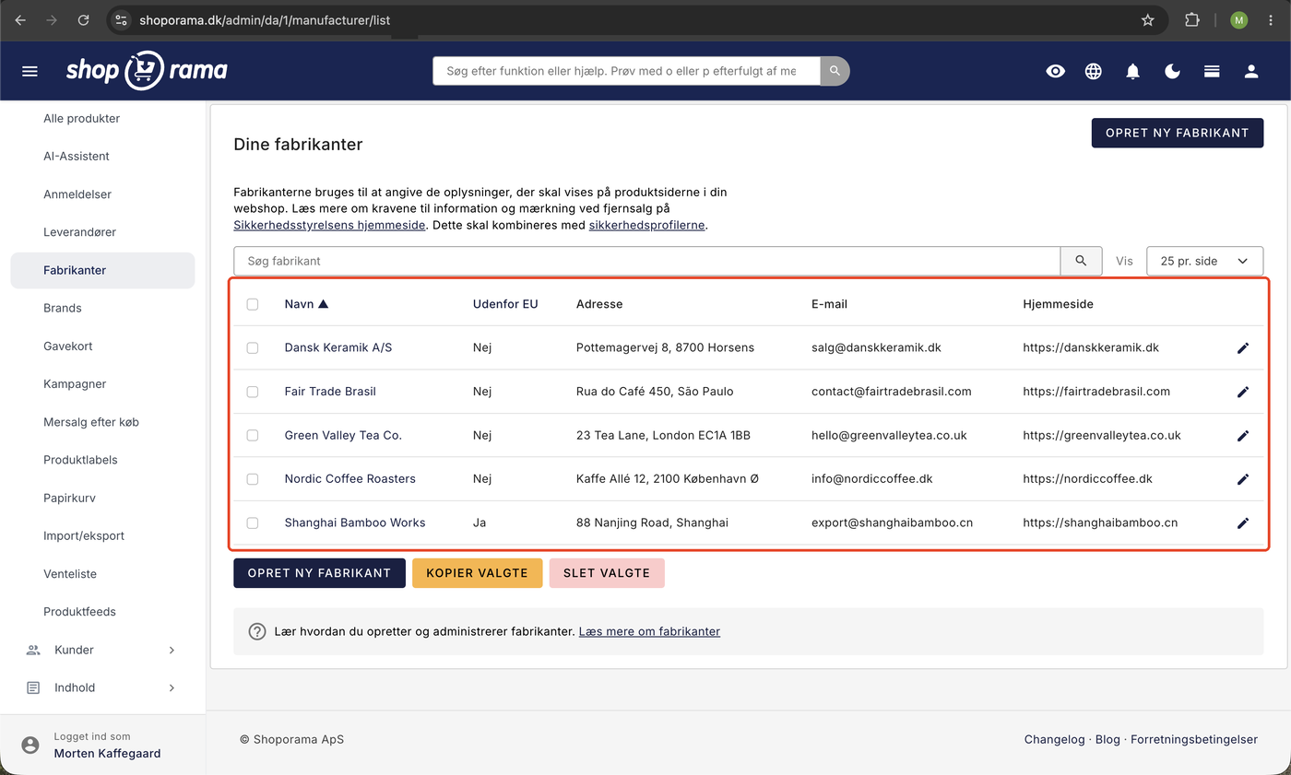The height and width of the screenshot is (775, 1291).
Task: Click OPRET NY FABRIKANT below the table
Action: point(319,573)
